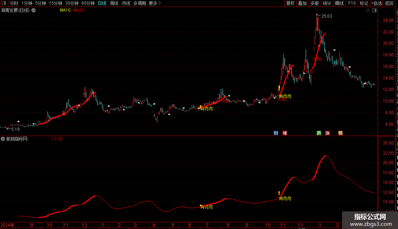
Task: Switch to 月线 monthly chart
Action: point(126,3)
